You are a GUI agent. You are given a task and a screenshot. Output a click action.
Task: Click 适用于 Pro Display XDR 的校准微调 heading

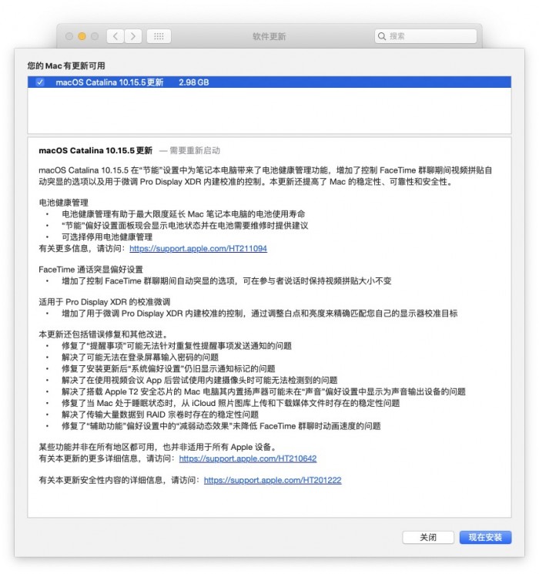click(105, 302)
